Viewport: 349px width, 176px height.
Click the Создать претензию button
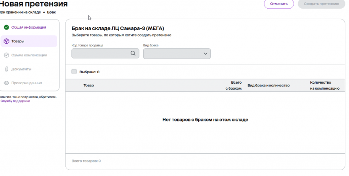pos(321,4)
